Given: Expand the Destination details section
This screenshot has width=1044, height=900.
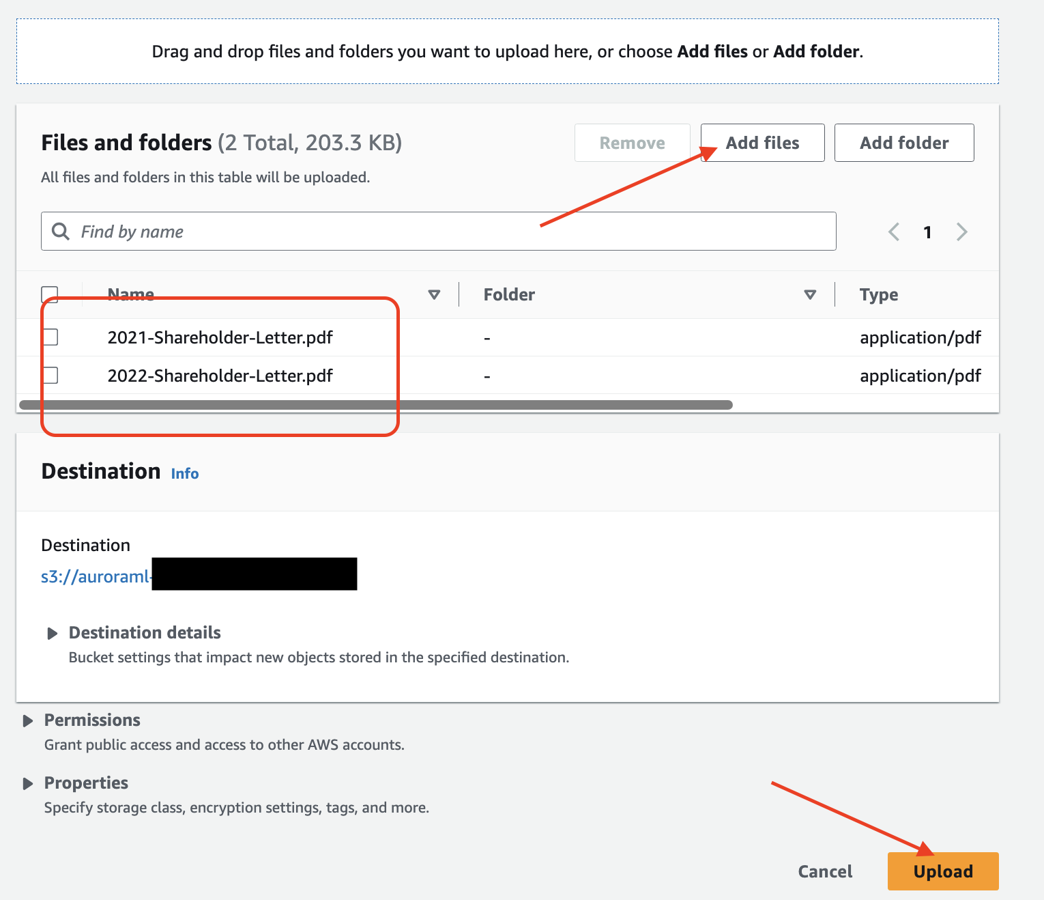Looking at the screenshot, I should [53, 633].
